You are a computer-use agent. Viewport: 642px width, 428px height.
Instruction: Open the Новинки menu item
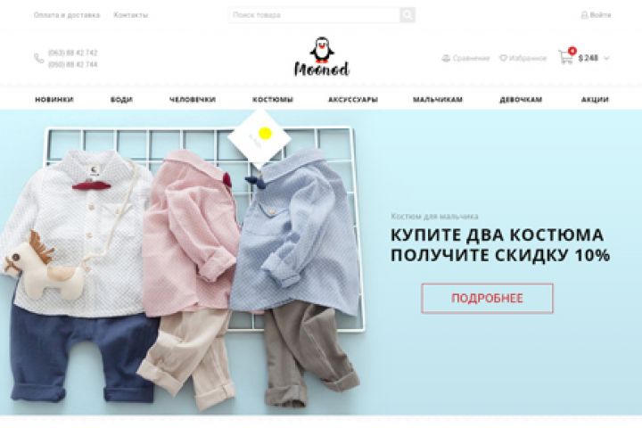point(54,100)
